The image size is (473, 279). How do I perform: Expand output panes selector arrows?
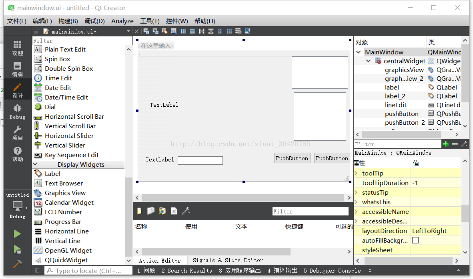[370, 271]
